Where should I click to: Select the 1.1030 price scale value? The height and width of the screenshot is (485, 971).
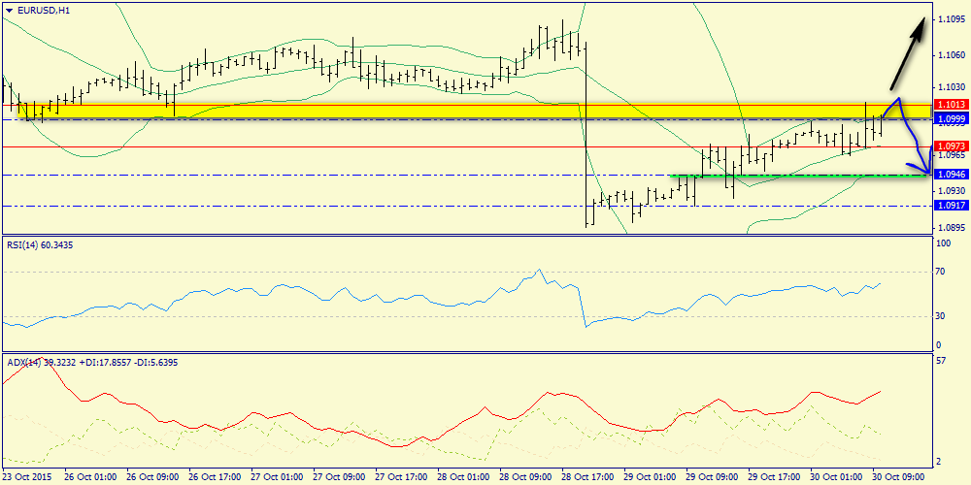pyautogui.click(x=952, y=86)
